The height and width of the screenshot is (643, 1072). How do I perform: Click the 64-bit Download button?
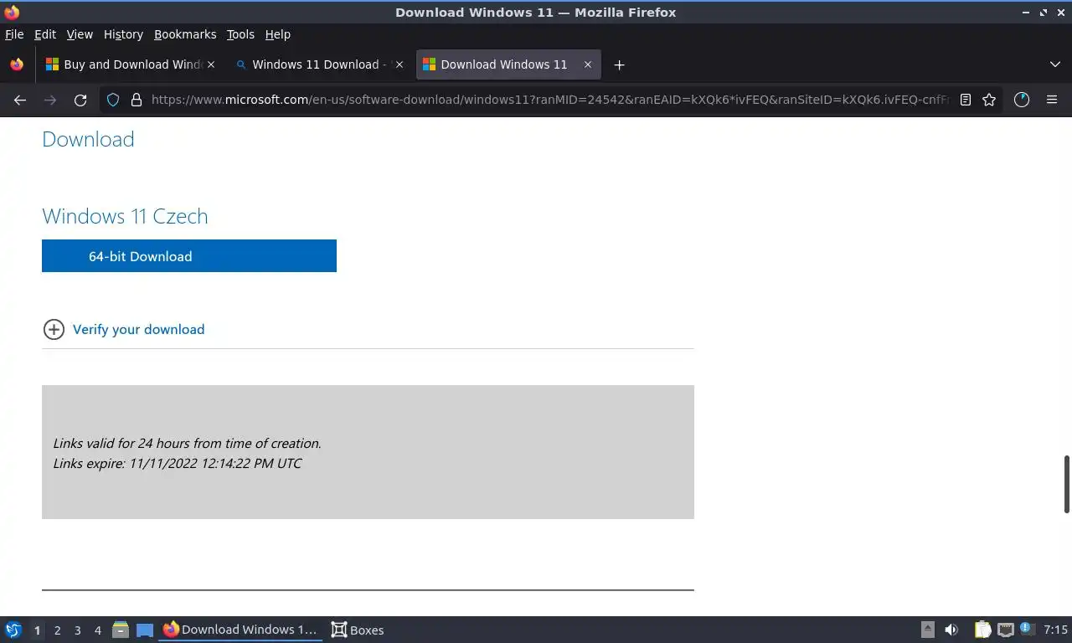point(189,256)
